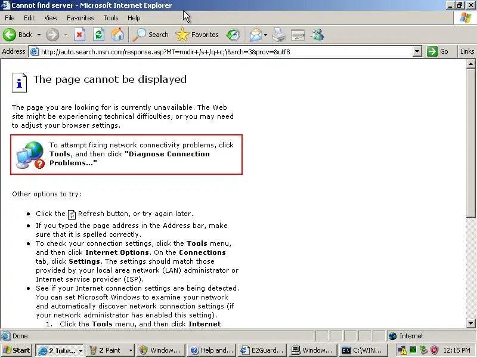Viewport: 477px width, 358px height.
Task: Expand the Mail dropdown arrow
Action: [x=265, y=35]
